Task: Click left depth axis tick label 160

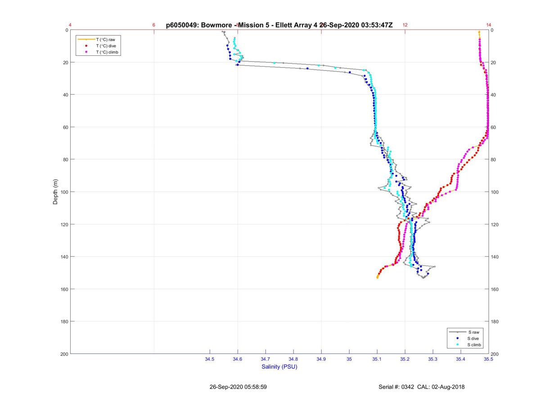Action: [x=64, y=289]
